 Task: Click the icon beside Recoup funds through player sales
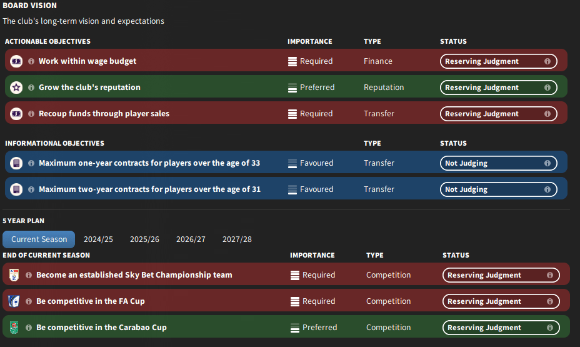click(16, 114)
